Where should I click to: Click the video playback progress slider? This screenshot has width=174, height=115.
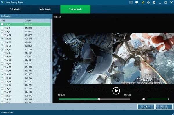(x=94, y=99)
